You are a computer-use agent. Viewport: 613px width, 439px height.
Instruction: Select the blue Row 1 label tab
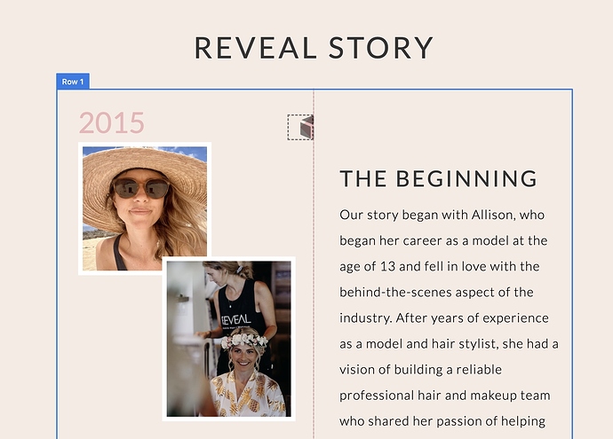coord(73,82)
